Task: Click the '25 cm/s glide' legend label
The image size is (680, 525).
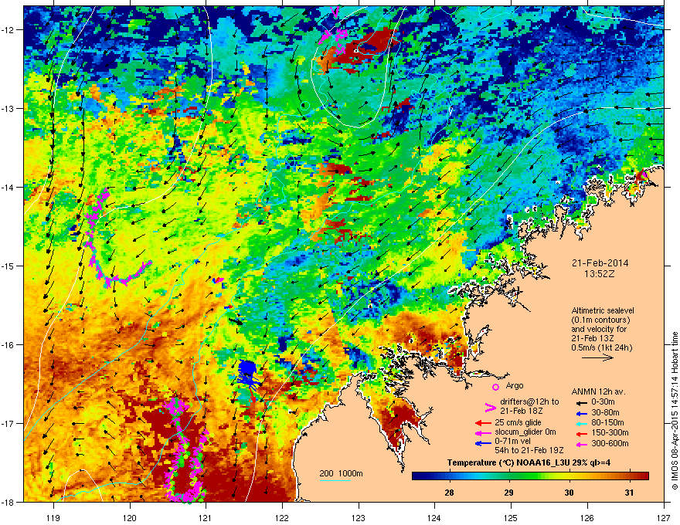Action: point(518,422)
